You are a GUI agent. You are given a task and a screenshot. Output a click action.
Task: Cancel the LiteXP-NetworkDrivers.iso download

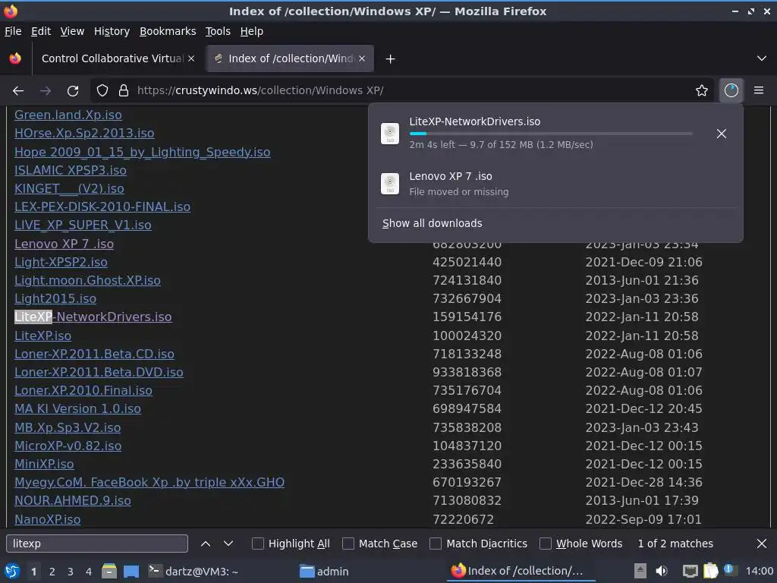[x=722, y=134]
